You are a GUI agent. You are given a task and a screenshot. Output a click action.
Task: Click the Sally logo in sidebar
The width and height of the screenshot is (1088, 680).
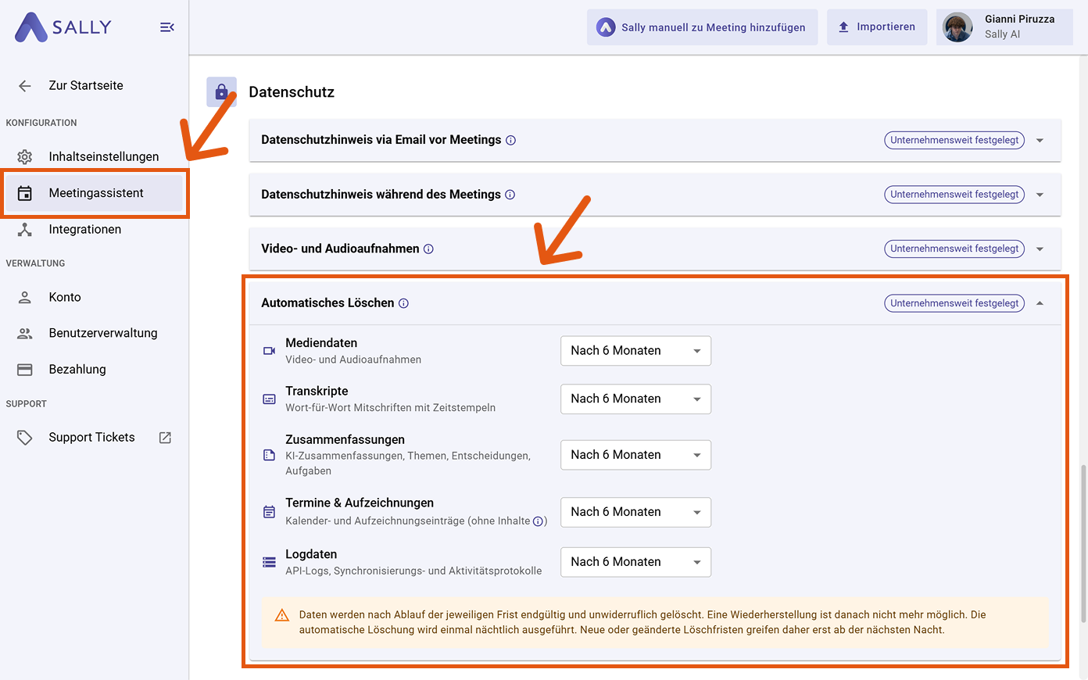[x=63, y=27]
